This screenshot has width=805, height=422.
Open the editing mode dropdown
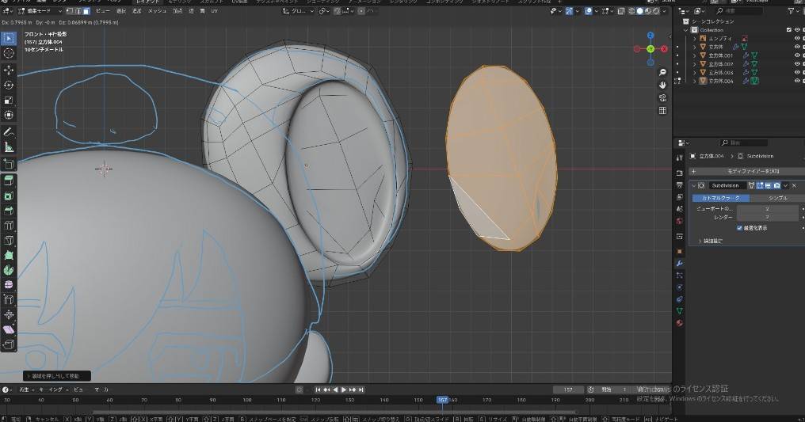point(38,11)
